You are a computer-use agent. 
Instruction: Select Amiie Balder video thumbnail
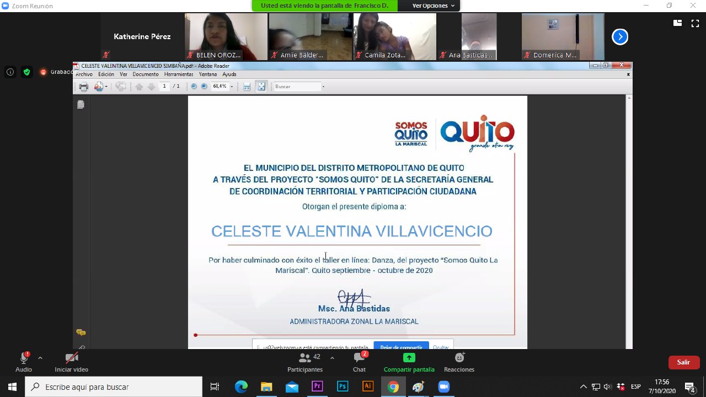coord(311,36)
